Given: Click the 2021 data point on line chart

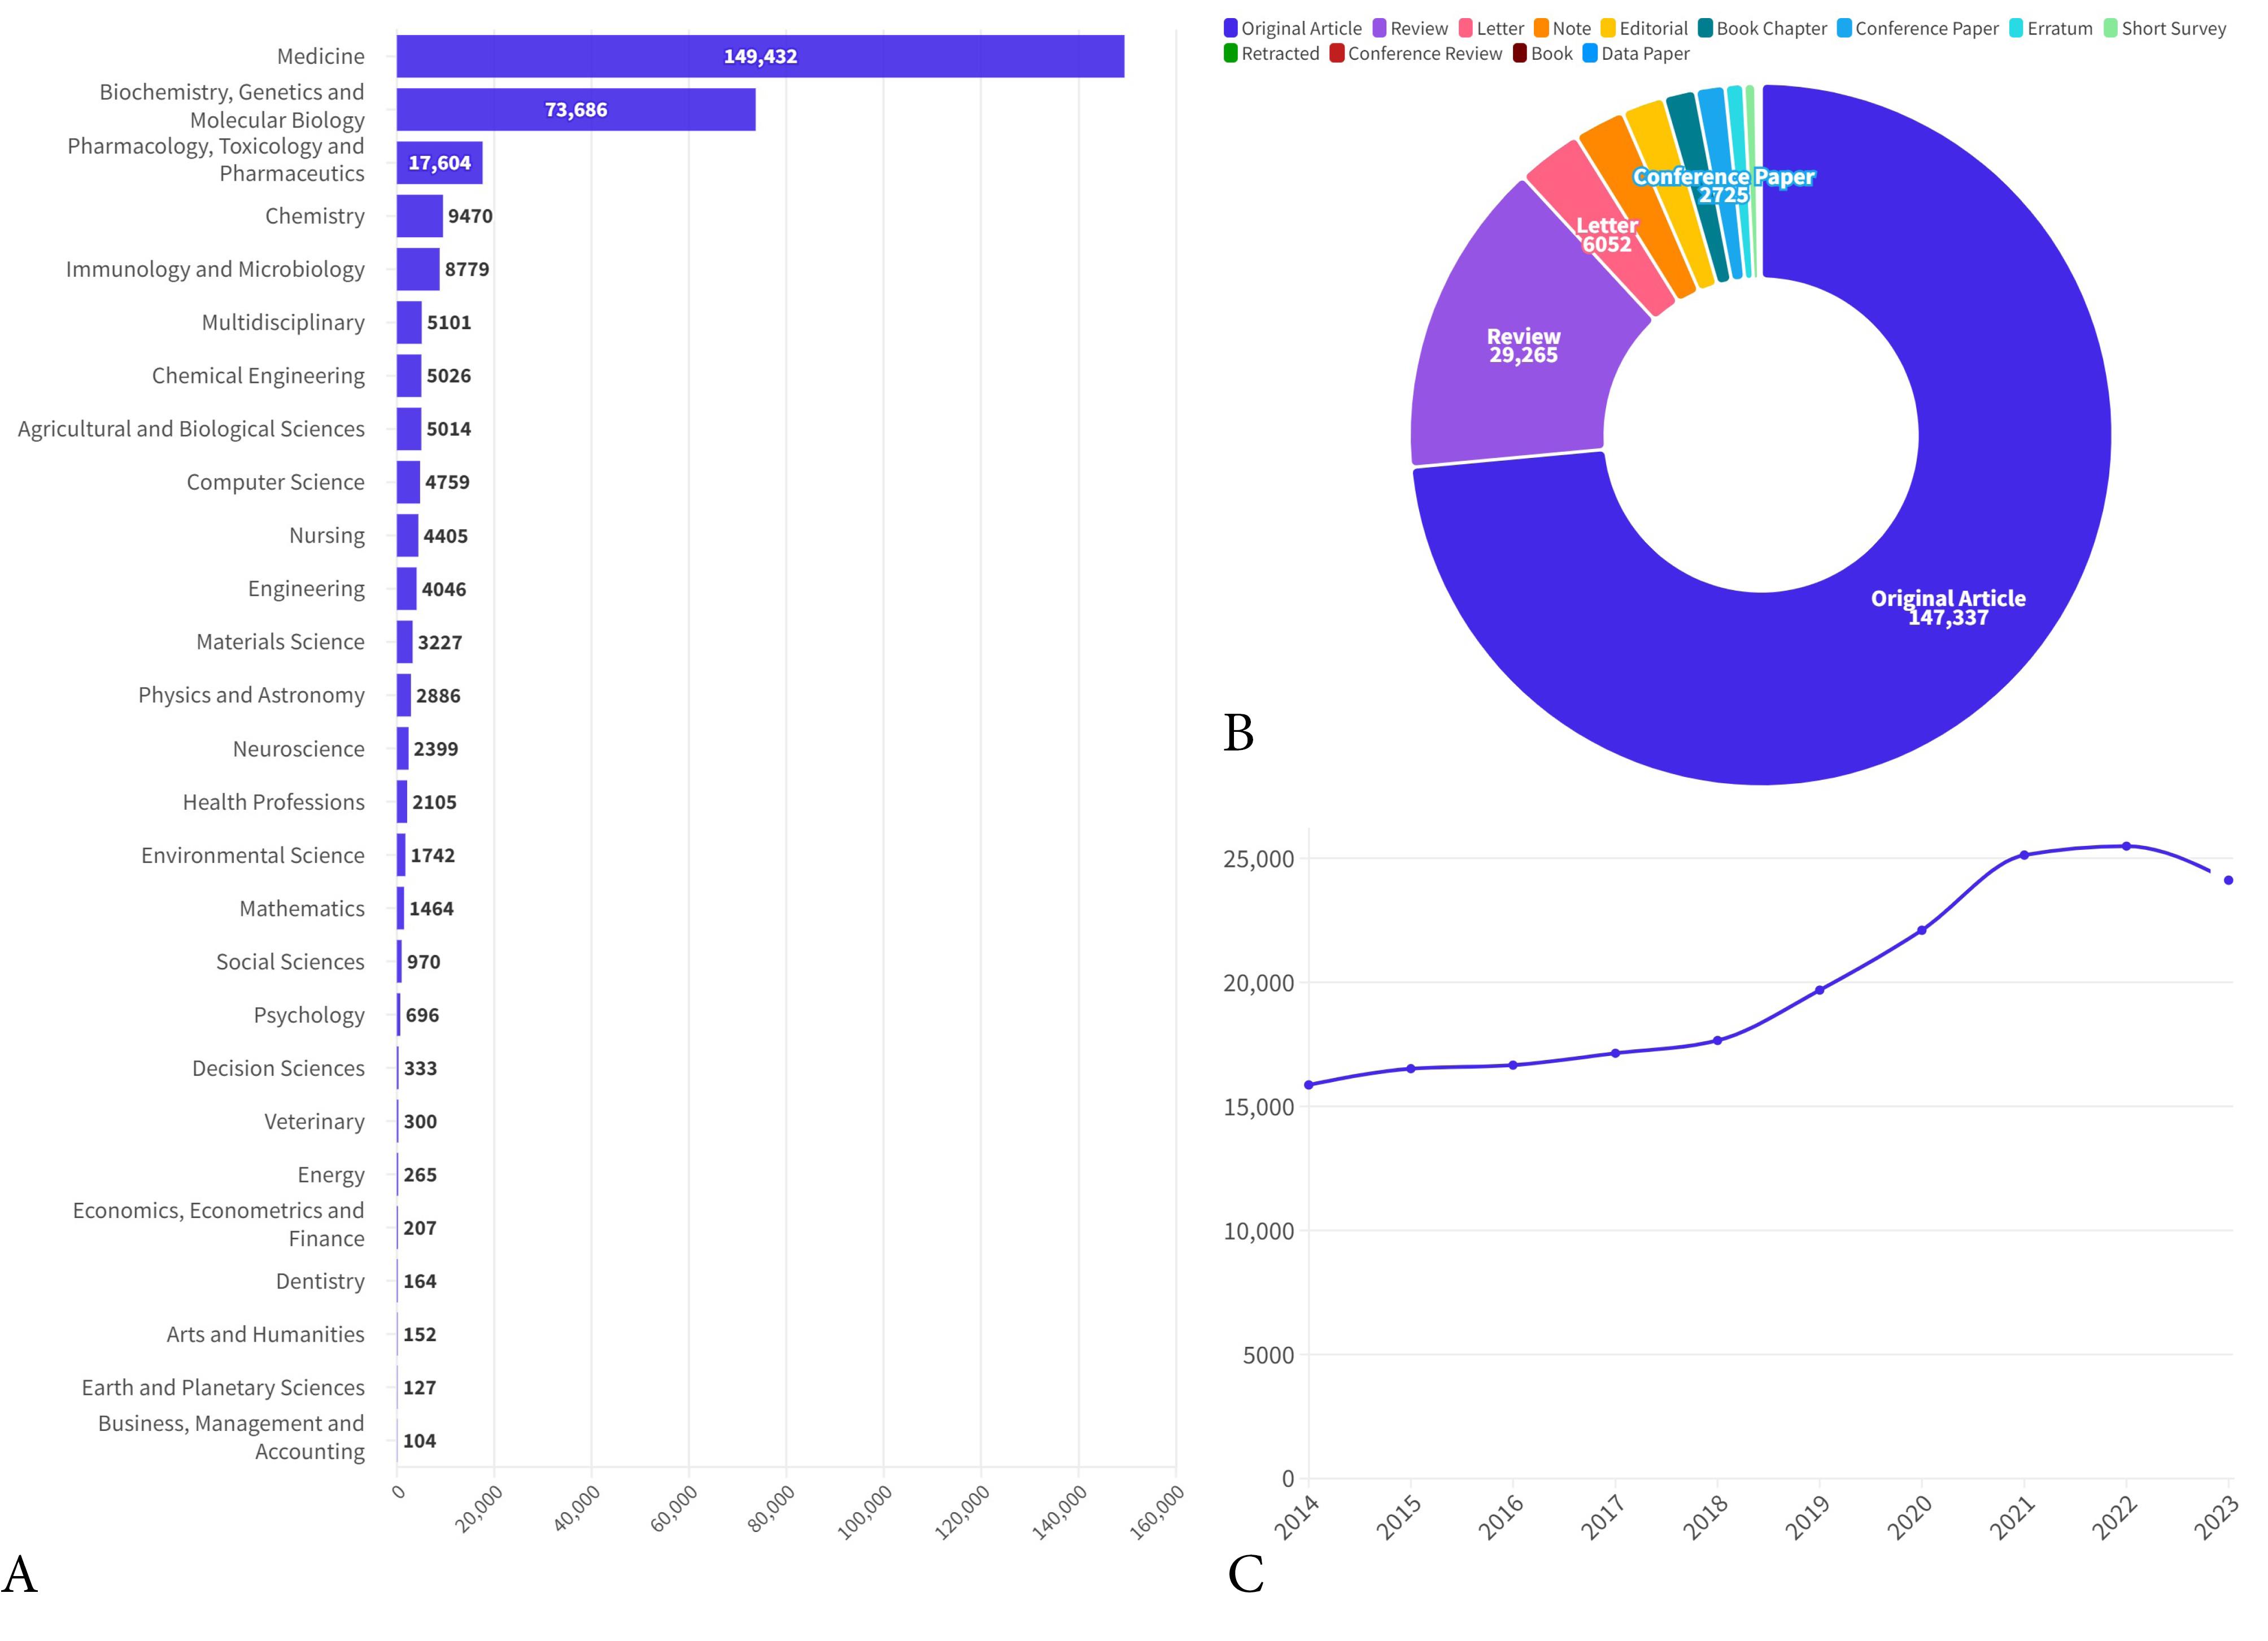Looking at the screenshot, I should (x=2024, y=855).
